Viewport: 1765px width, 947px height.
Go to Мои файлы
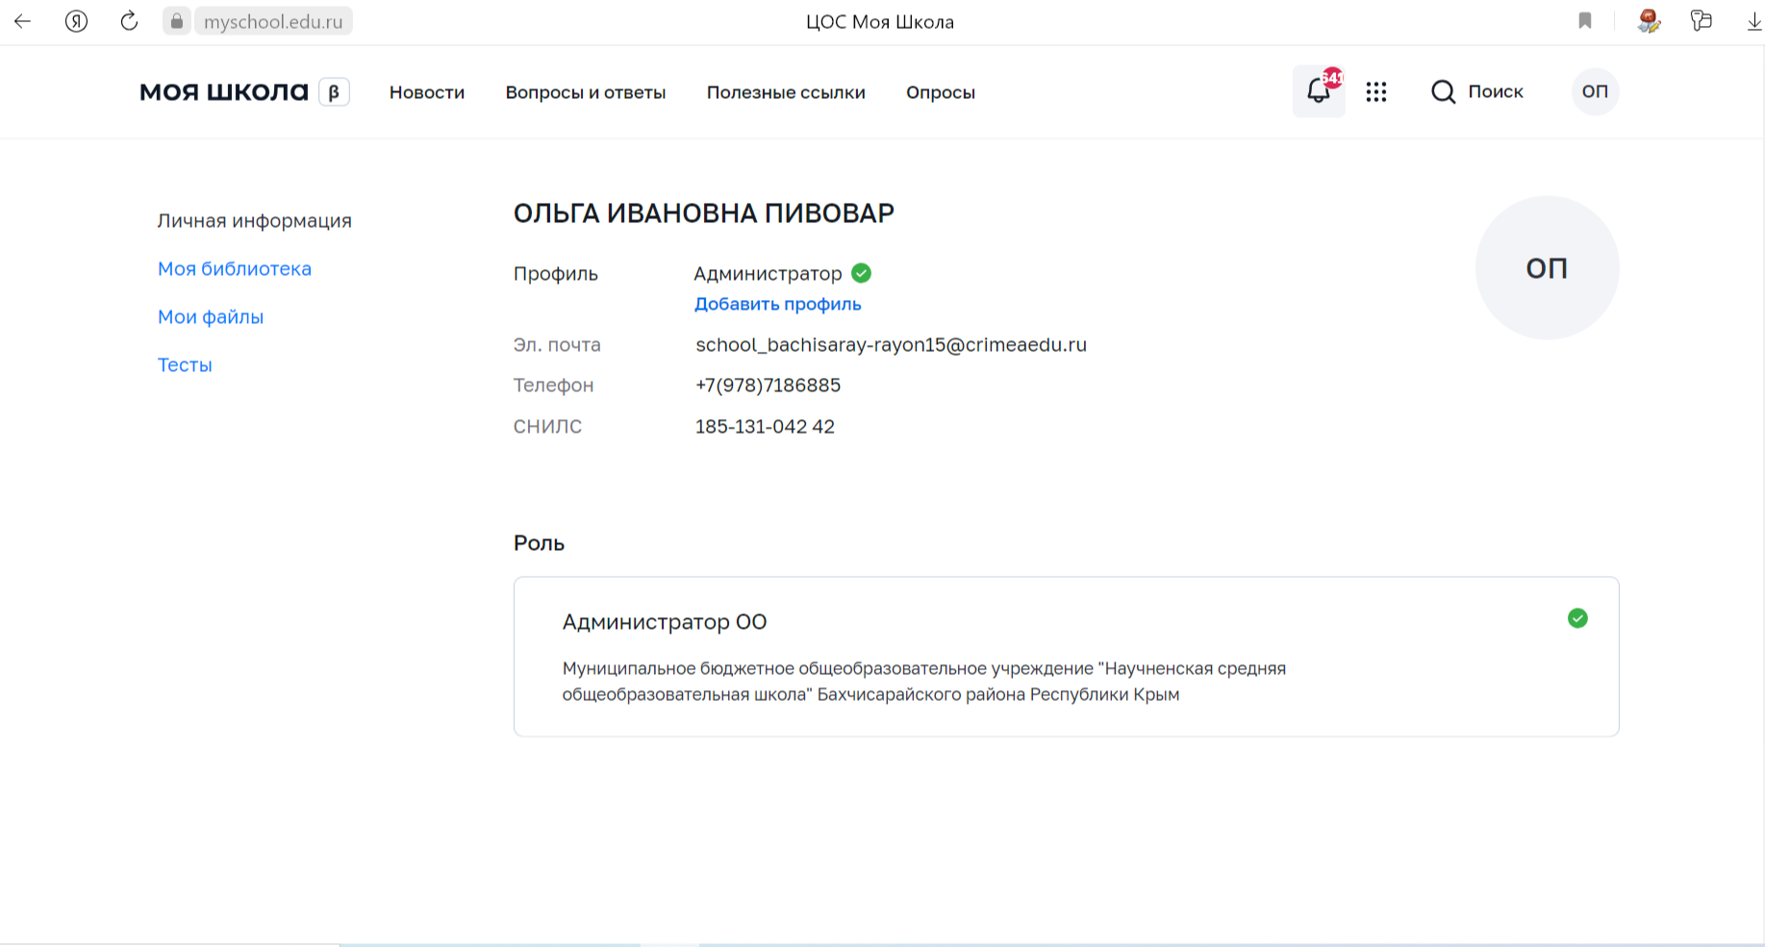(x=210, y=316)
